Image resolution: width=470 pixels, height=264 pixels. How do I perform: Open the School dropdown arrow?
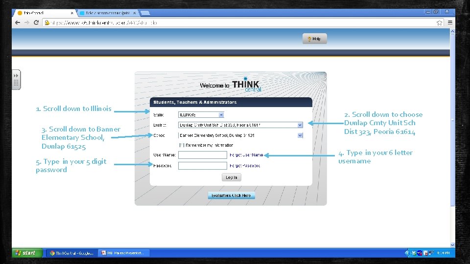(300, 135)
